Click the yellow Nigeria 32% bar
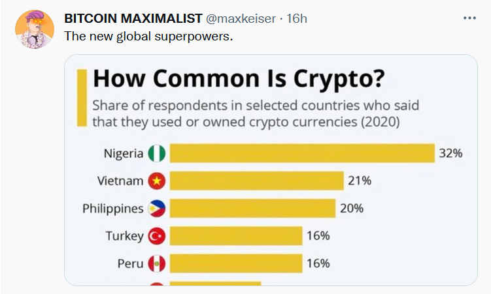The height and width of the screenshot is (294, 491). pos(302,153)
